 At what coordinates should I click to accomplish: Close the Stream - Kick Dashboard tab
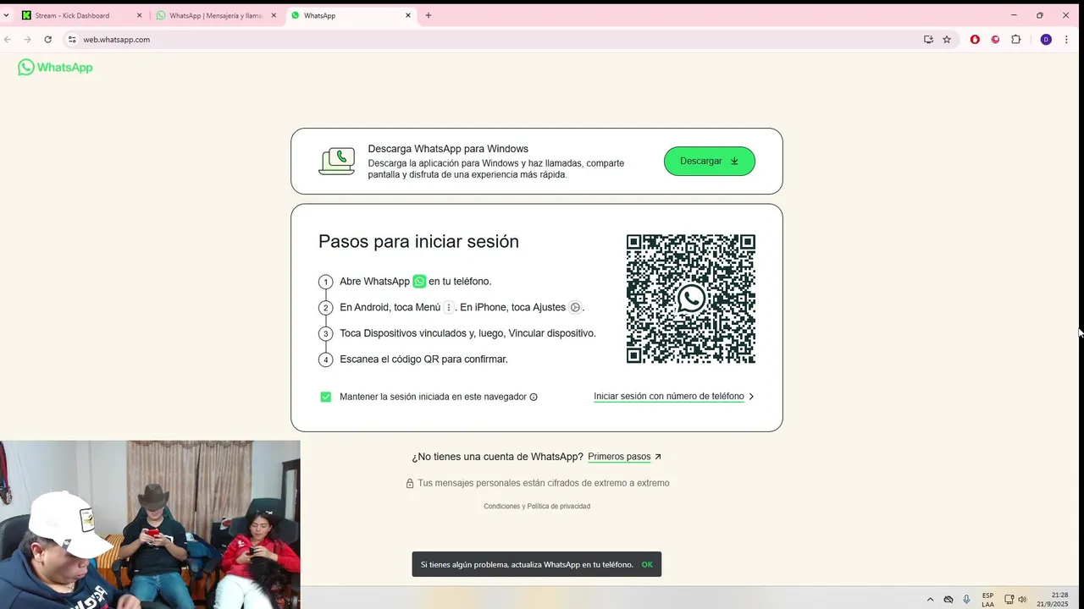[x=140, y=15]
